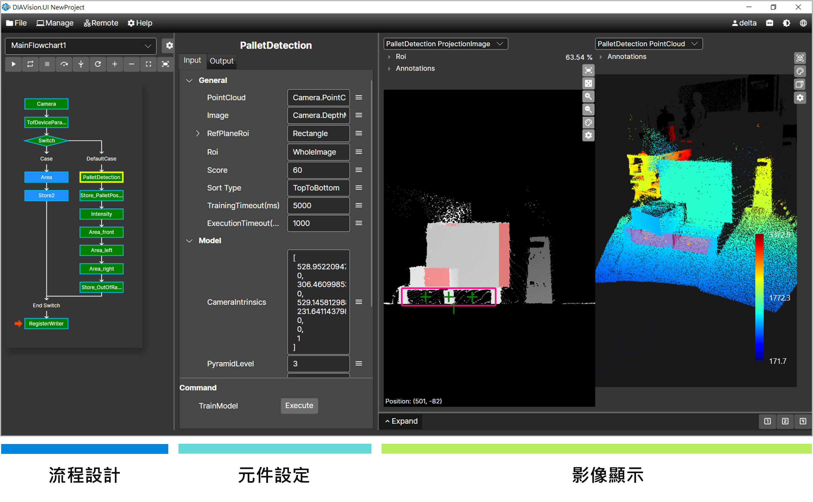
Task: Expand Annotations under the projection image viewer
Action: 389,69
